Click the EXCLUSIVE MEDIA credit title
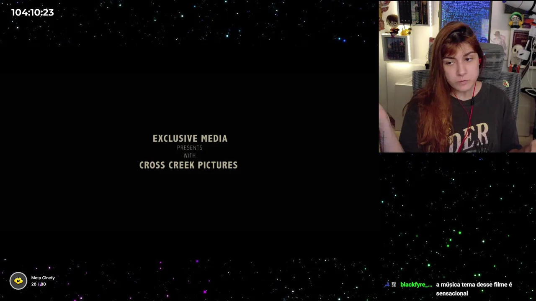The height and width of the screenshot is (301, 536). 190,138
